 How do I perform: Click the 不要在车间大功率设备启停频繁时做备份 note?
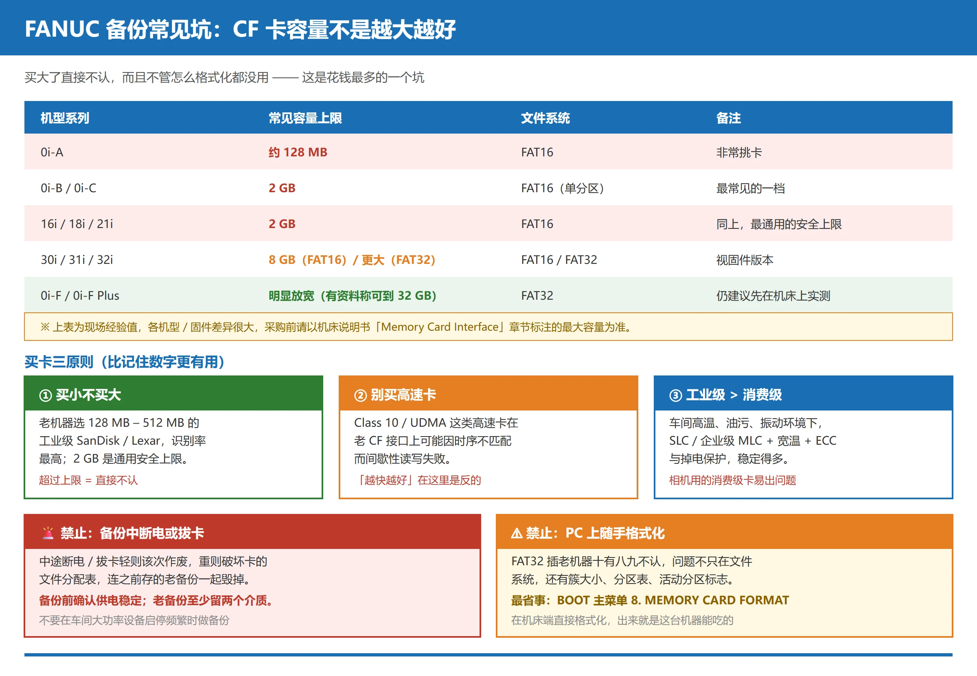coord(134,620)
